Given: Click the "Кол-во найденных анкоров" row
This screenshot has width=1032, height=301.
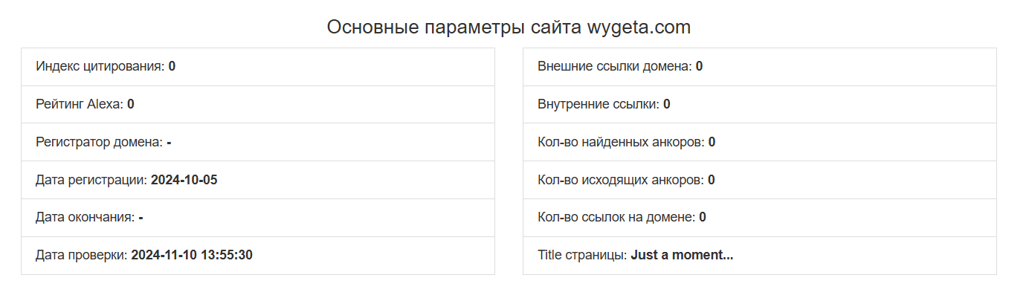Looking at the screenshot, I should point(759,143).
